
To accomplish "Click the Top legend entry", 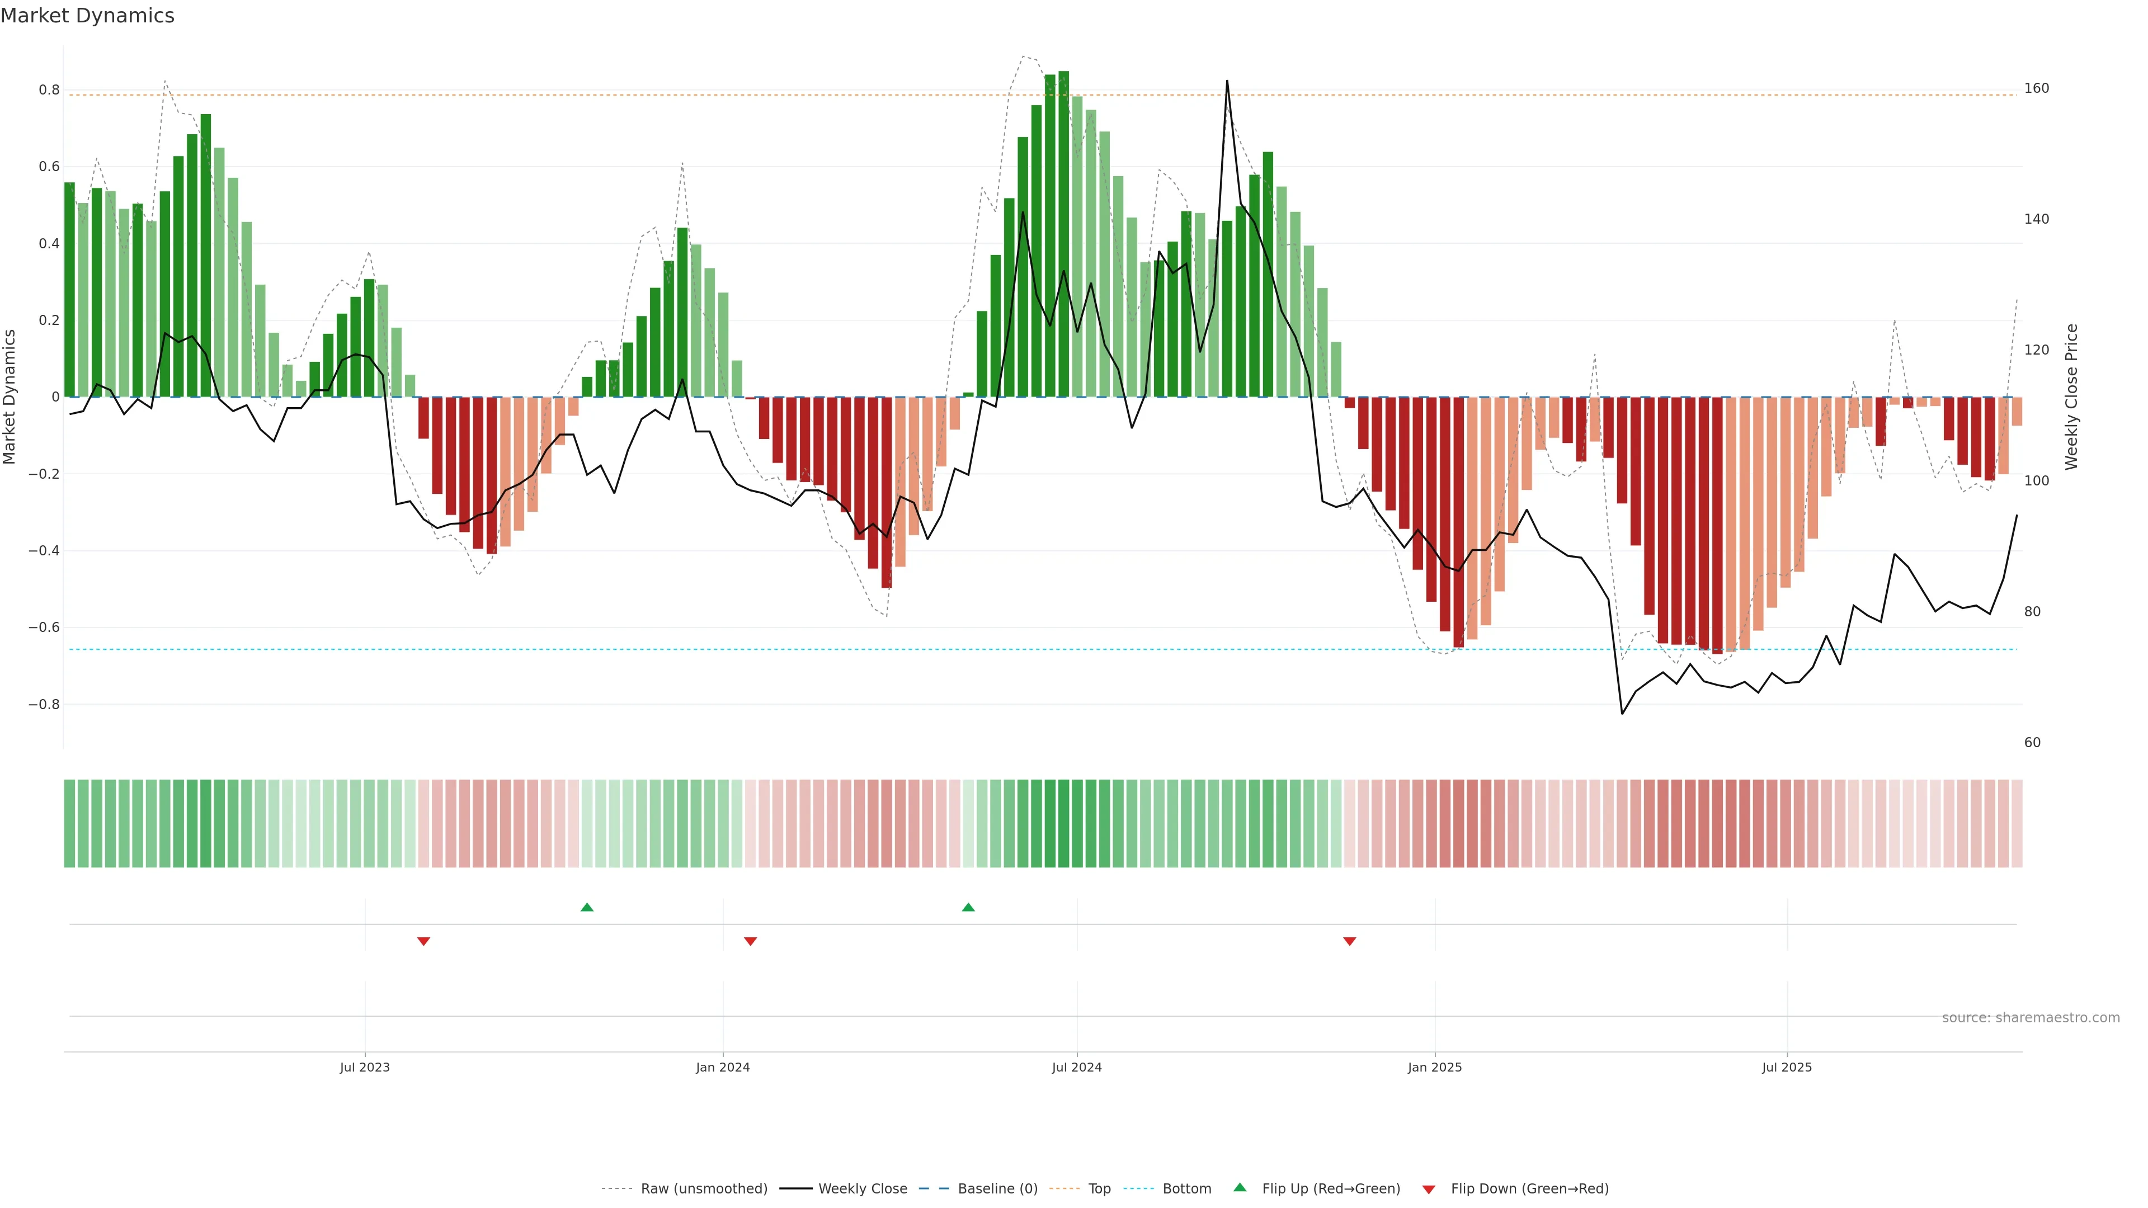I will coord(1099,1189).
